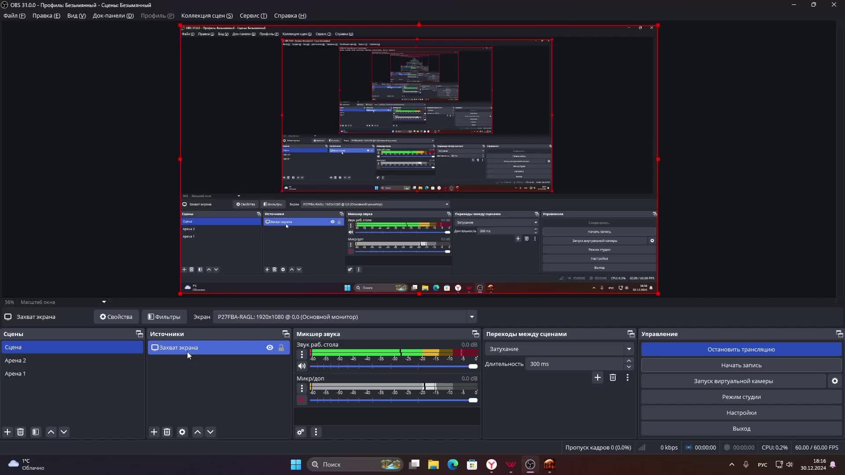Screen dimensions: 845x475
Task: Open preview scale dropdown Масштаб окна
Action: pos(104,302)
